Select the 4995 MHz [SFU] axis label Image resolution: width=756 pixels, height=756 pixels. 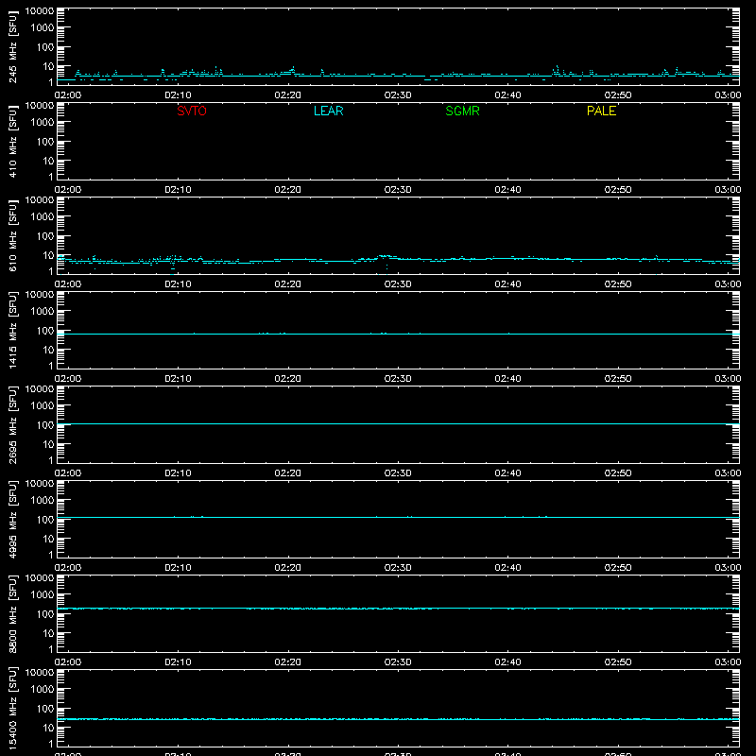point(12,519)
